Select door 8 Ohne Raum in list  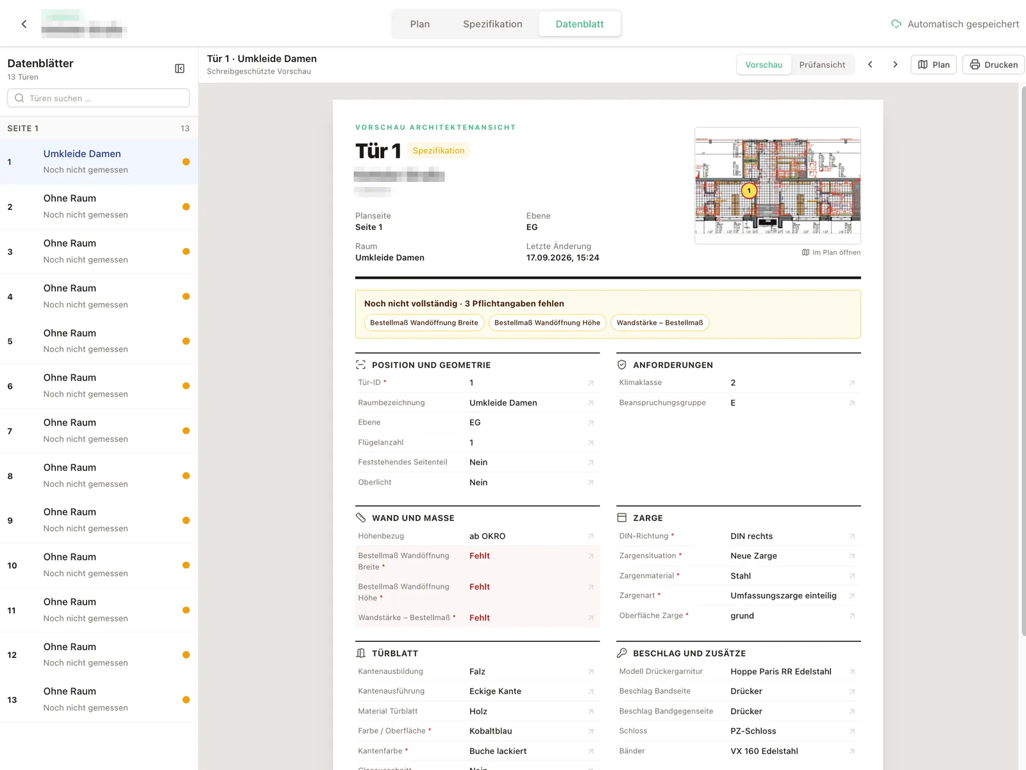(x=99, y=476)
